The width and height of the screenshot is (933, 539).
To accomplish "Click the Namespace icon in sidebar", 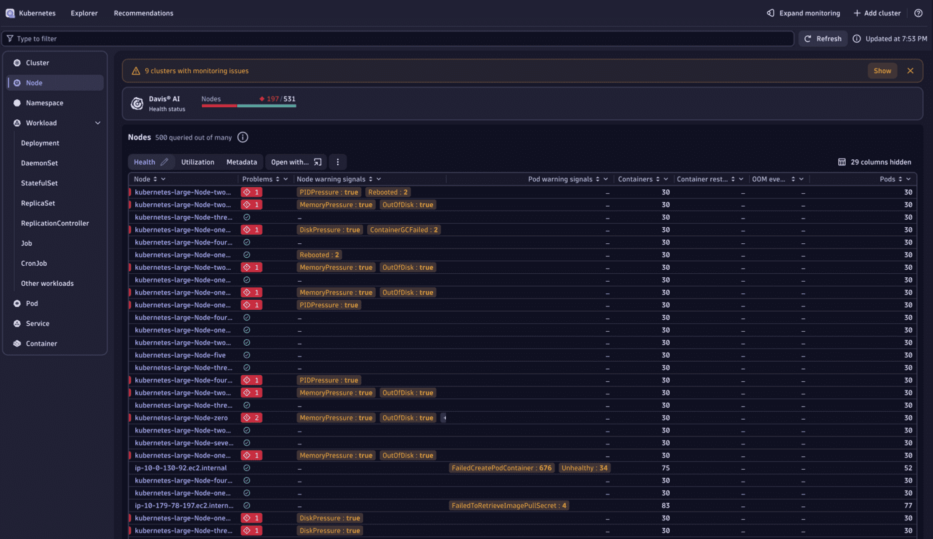I will click(17, 103).
